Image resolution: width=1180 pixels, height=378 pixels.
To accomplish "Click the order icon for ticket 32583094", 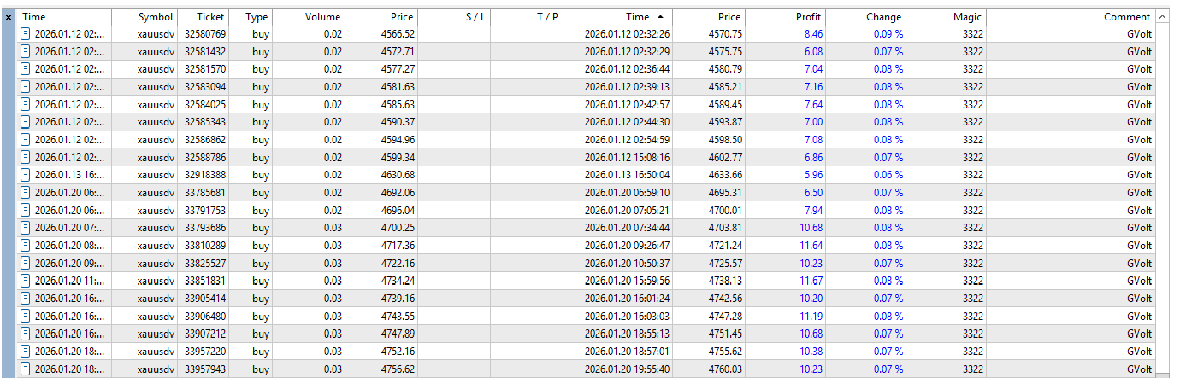I will 26,87.
